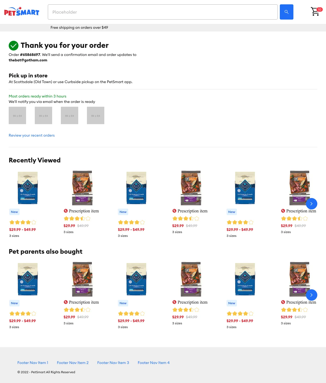Click the first product's star rating in Recently Viewed
The image size is (326, 383).
(x=23, y=222)
